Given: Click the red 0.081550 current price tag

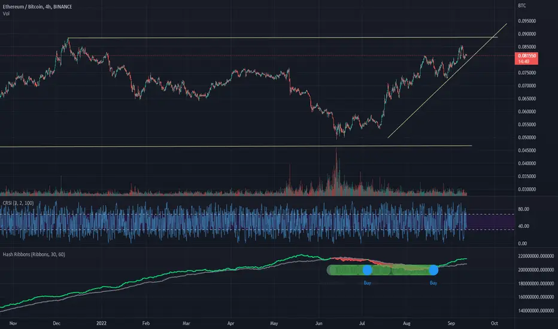Looking at the screenshot, I should (526, 59).
